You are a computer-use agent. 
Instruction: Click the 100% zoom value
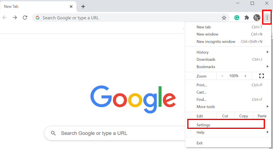pyautogui.click(x=234, y=76)
